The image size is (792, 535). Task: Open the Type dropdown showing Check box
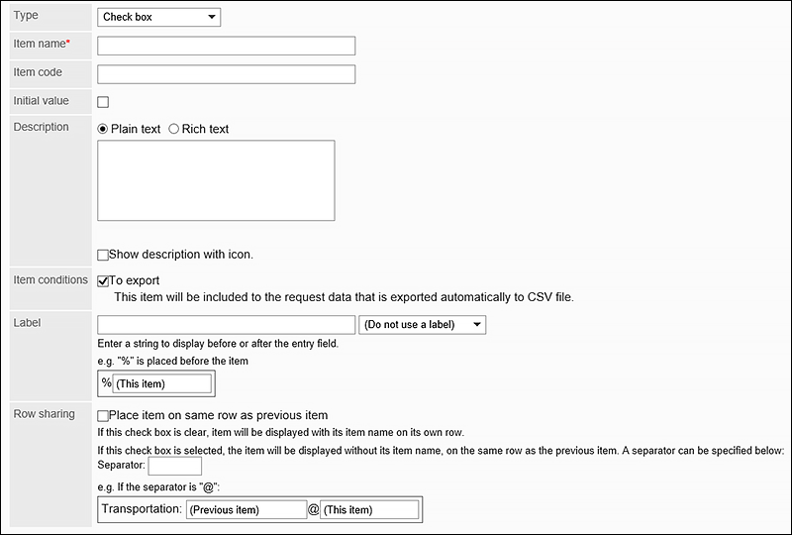158,17
